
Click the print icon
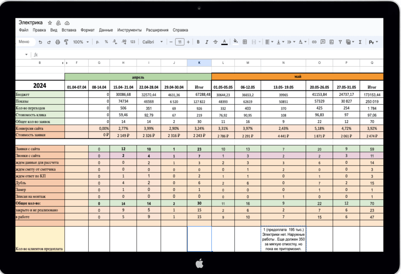click(x=58, y=42)
